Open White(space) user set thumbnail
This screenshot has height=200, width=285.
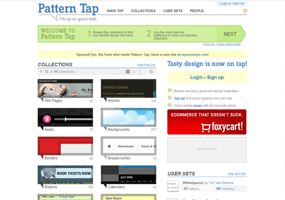(173, 186)
